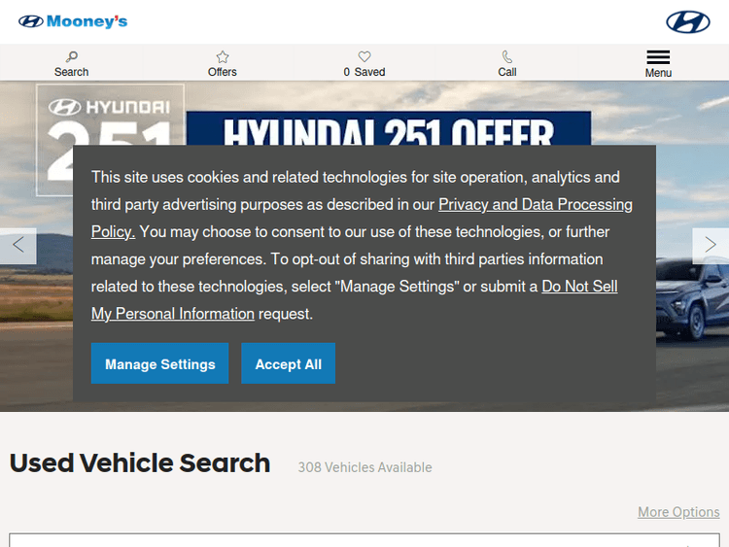The width and height of the screenshot is (729, 547).
Task: Click the vehicle search field below the heading
Action: coord(364,540)
